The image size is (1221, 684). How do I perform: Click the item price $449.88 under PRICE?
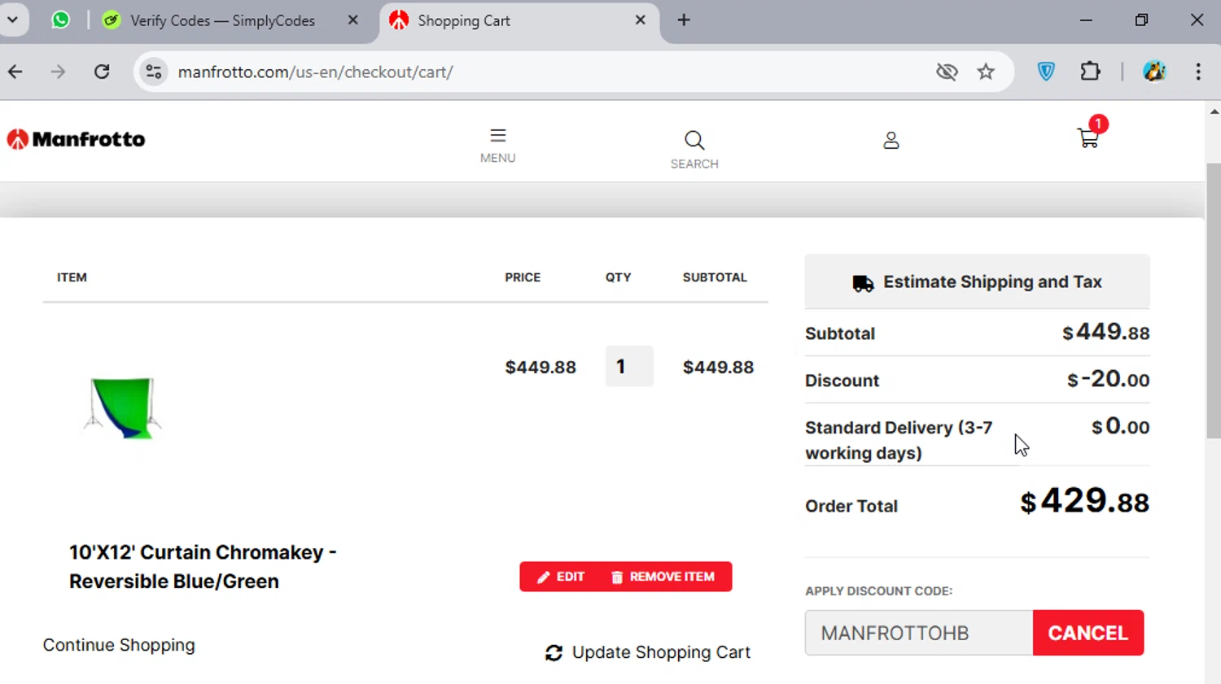point(540,367)
